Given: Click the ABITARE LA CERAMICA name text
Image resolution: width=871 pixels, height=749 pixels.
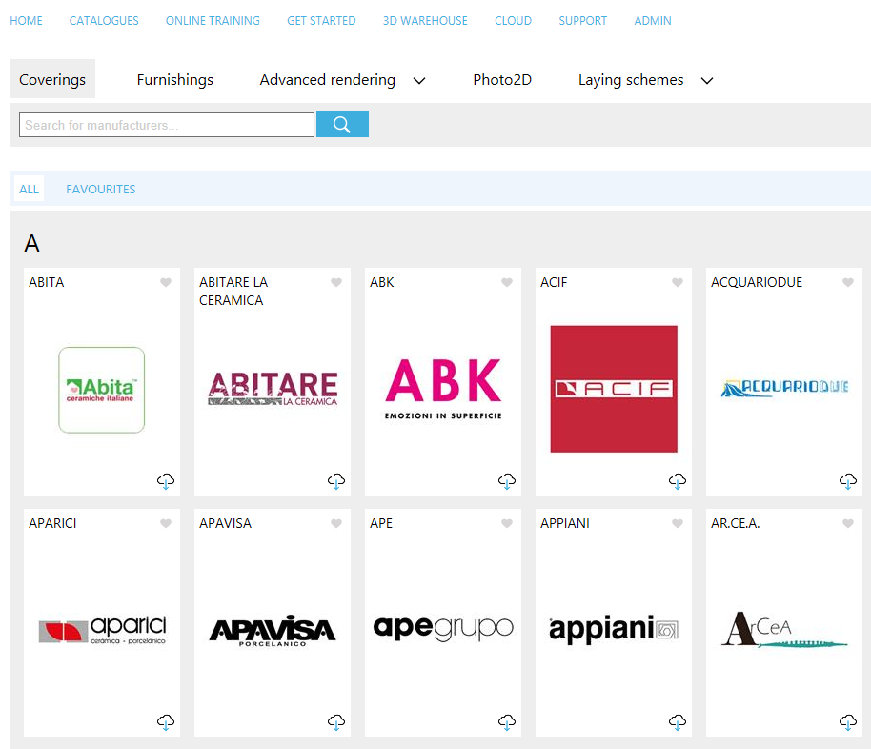Looking at the screenshot, I should (x=233, y=292).
